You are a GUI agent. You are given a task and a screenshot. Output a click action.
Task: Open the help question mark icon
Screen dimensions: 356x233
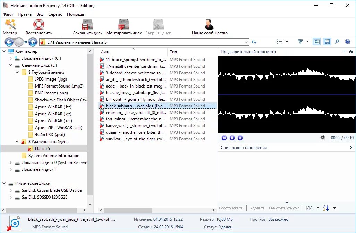[x=348, y=42]
